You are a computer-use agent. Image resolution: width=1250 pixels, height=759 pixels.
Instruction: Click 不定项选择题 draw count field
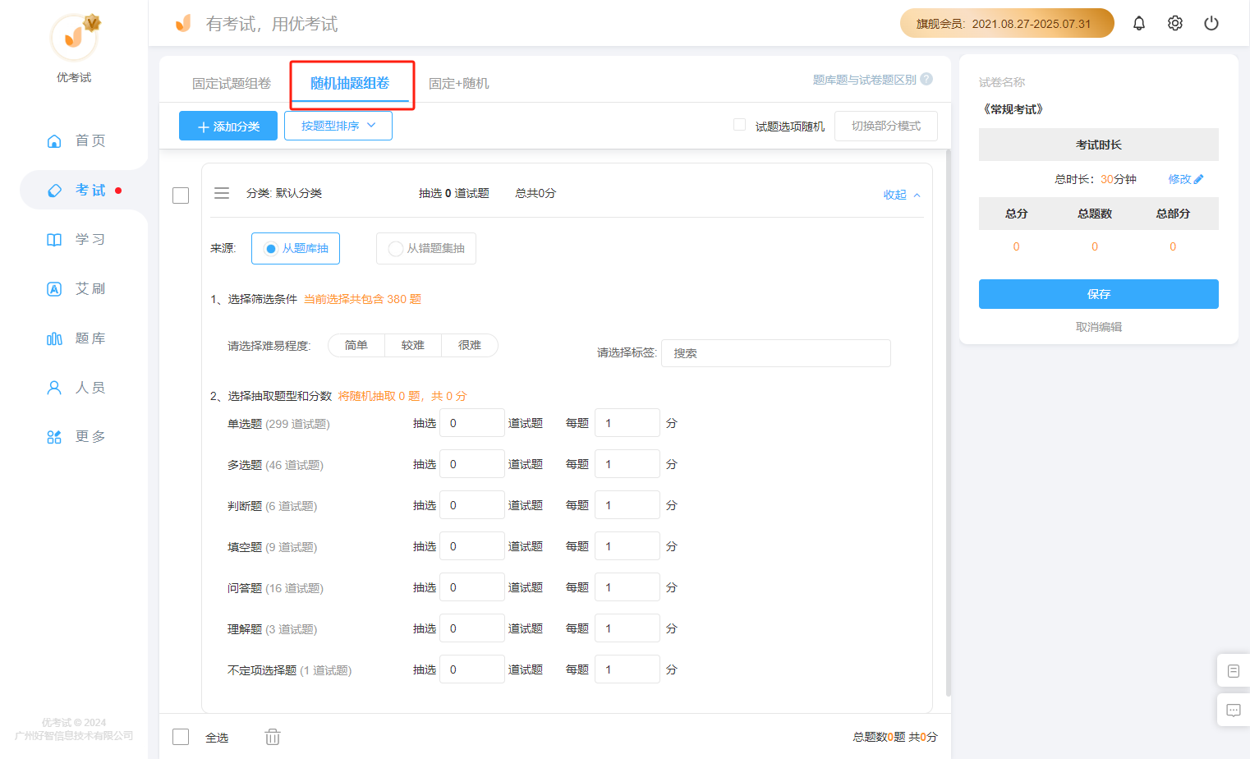pyautogui.click(x=472, y=669)
